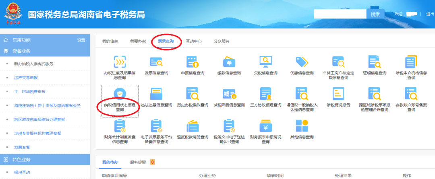The image size is (435, 179).
Task: Open 税务文书电子送达确认书查询 icon
Action: 229,126
